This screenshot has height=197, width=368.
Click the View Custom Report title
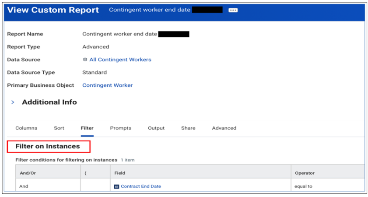pos(53,10)
